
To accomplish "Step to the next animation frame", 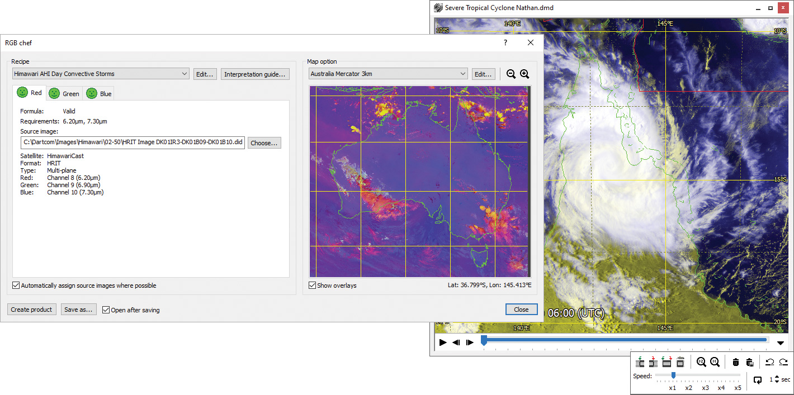I will point(470,342).
